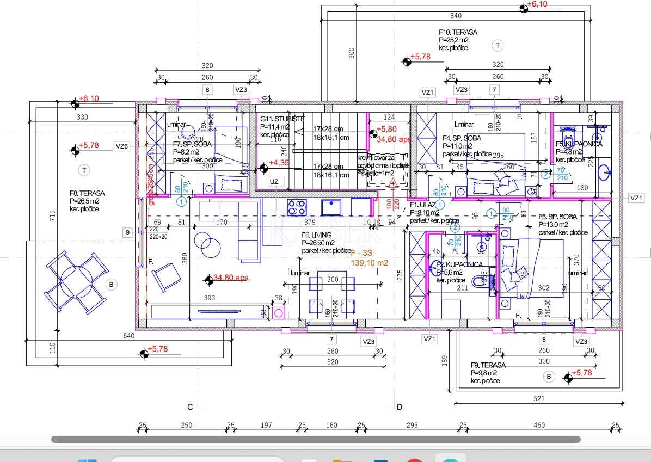Click circled number 2 near F5 KUPAONICA
This screenshot has height=462, width=651.
[546, 174]
